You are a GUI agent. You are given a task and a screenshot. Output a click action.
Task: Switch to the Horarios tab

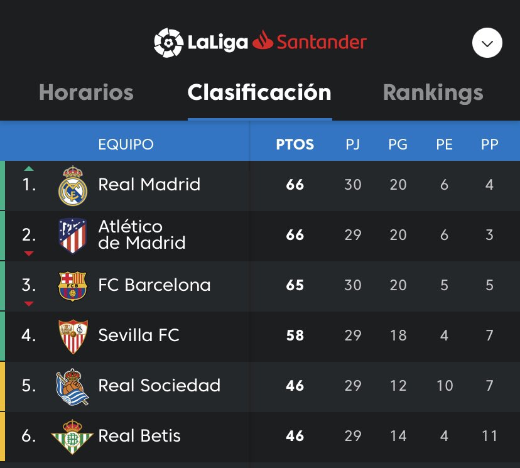(86, 92)
